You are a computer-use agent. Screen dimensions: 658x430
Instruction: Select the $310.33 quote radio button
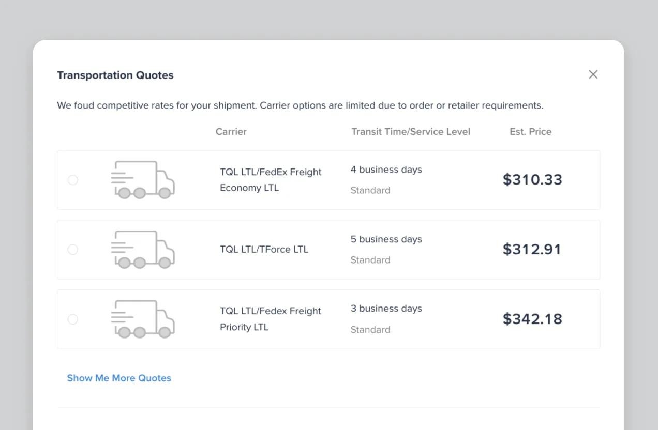72,180
